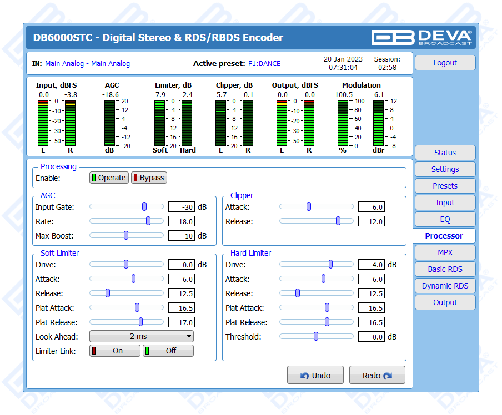This screenshot has height=415, width=502.
Task: Click the Undo button
Action: 315,376
